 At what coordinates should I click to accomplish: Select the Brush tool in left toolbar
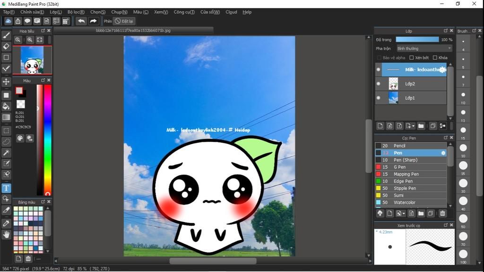[6, 35]
